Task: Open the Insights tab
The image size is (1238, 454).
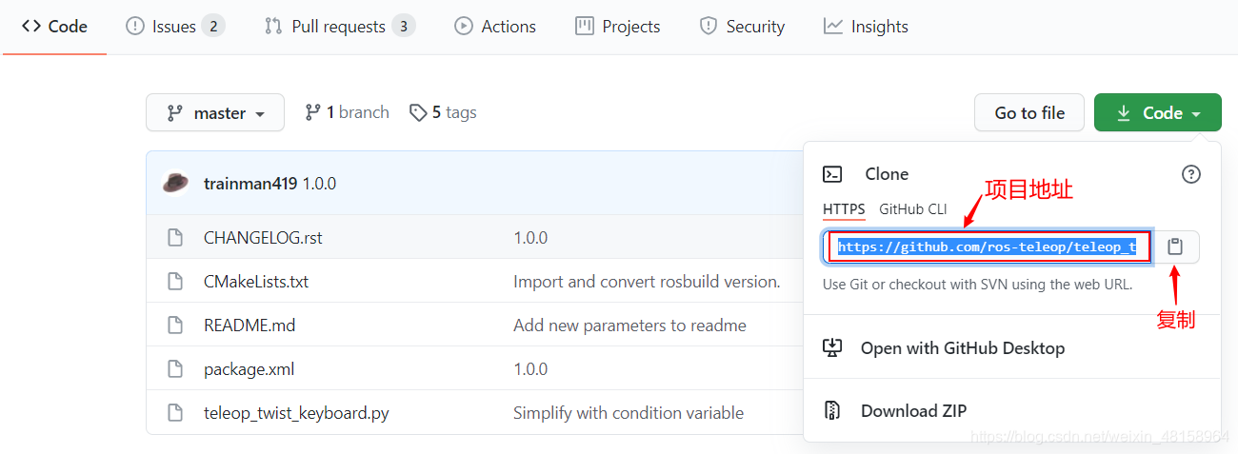Action: click(x=866, y=27)
